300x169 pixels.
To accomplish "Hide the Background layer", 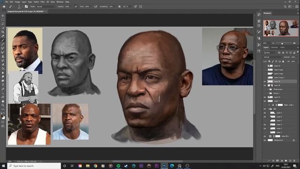I will (265, 140).
